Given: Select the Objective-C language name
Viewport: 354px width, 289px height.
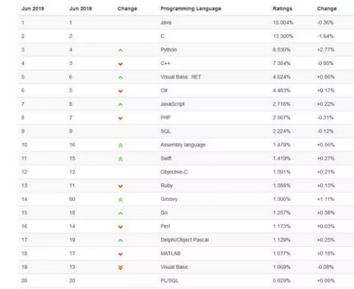Looking at the screenshot, I should pyautogui.click(x=173, y=171).
